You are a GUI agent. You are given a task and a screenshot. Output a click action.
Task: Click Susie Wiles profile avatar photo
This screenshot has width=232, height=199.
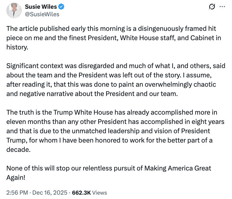tap(14, 10)
